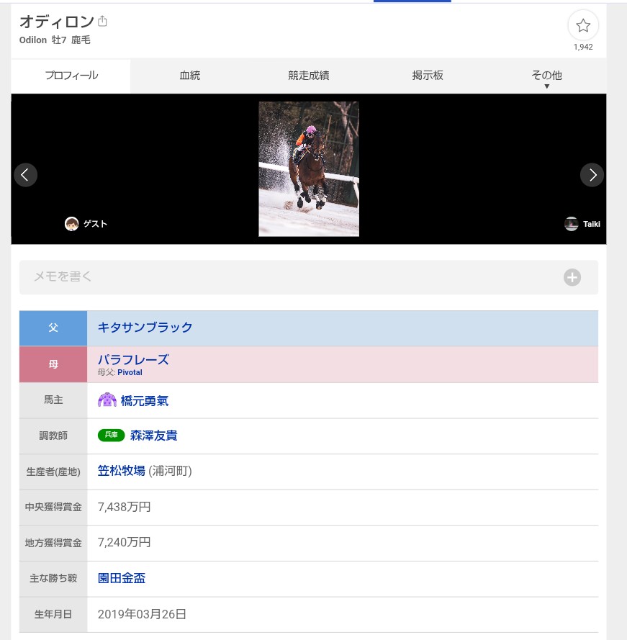Select the プロフィール tab
627x640 pixels.
click(x=71, y=76)
